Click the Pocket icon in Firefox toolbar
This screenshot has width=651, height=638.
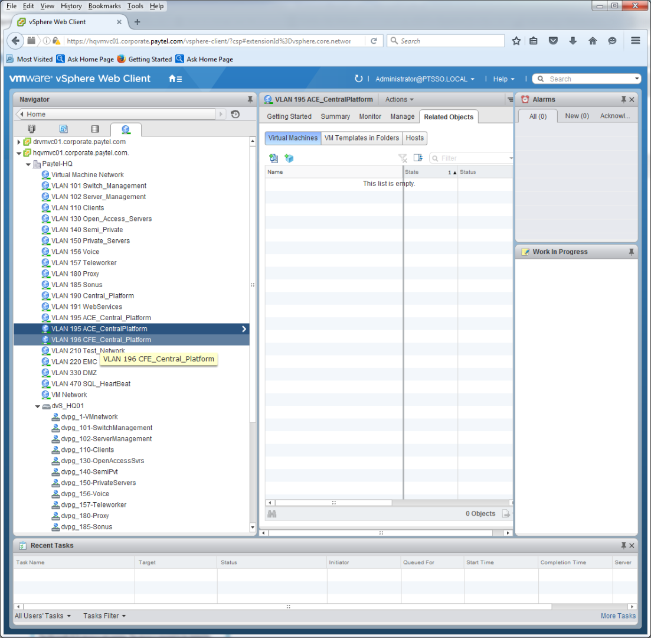pos(553,41)
